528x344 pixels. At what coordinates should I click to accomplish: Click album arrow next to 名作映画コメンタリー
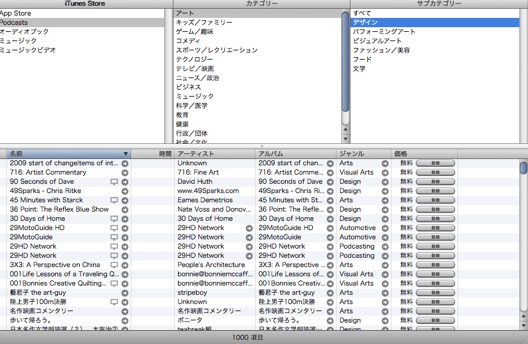point(330,312)
